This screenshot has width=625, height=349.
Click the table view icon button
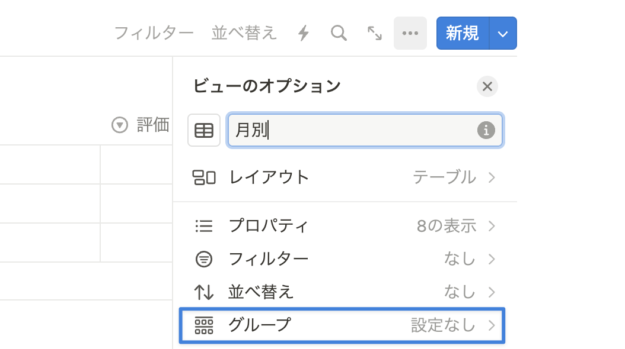click(204, 130)
